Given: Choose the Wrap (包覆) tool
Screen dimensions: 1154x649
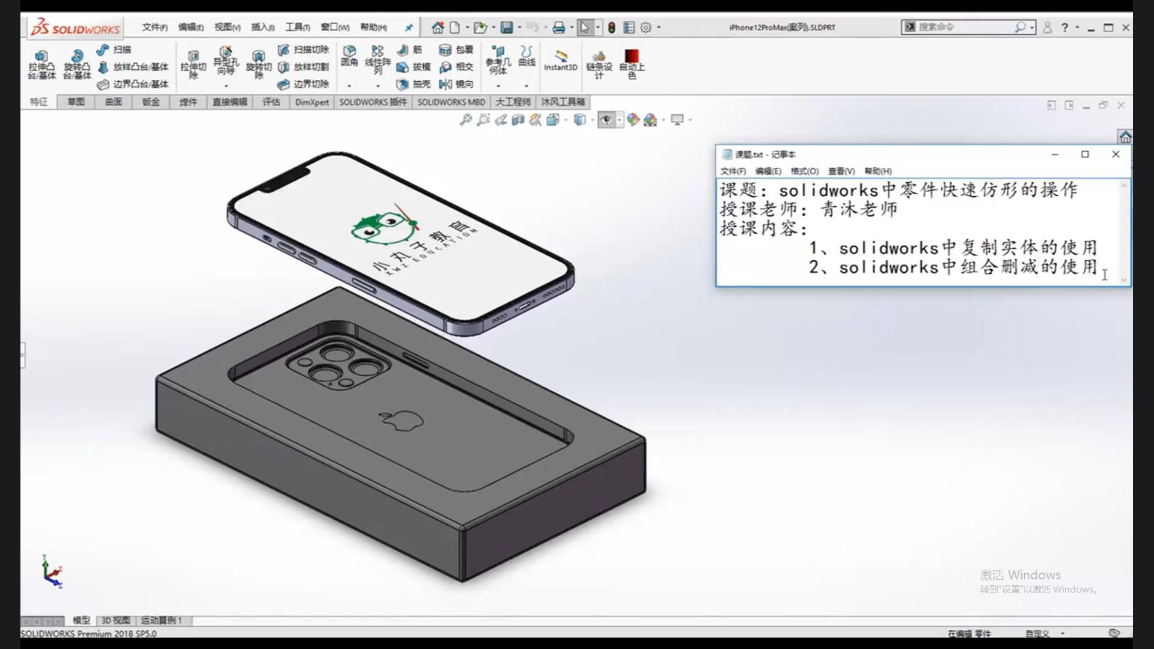Looking at the screenshot, I should pos(456,49).
